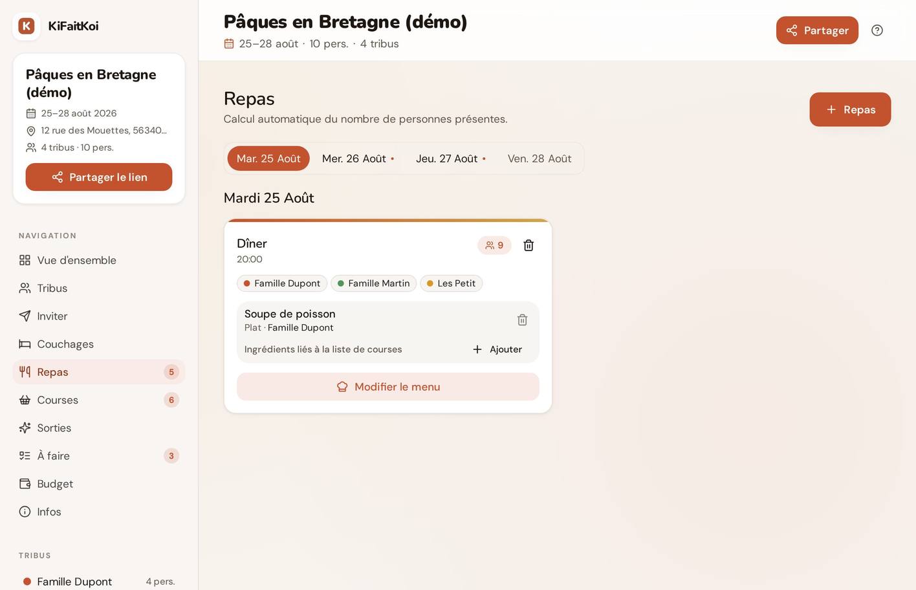Click Ajouter to add ingredients

click(x=497, y=349)
